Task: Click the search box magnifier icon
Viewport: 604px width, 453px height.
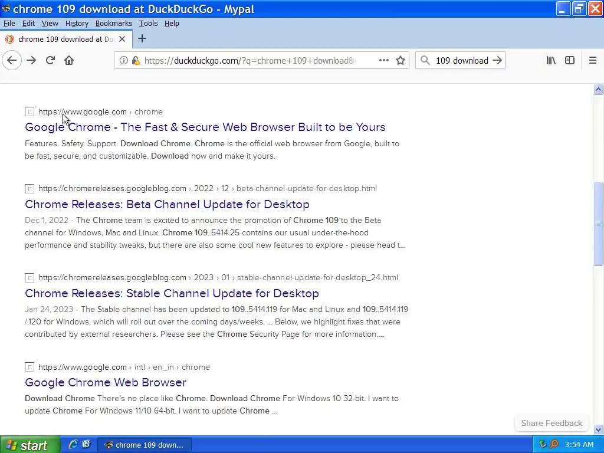Action: click(425, 61)
